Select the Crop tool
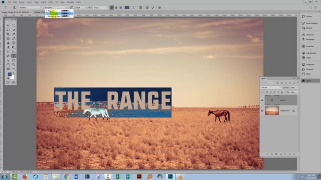The width and height of the screenshot is (321, 180). [x=8, y=34]
